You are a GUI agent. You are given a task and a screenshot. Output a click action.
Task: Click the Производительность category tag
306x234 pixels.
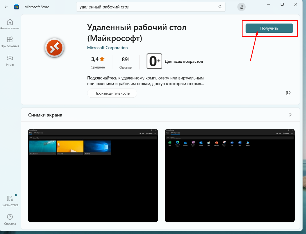(112, 93)
